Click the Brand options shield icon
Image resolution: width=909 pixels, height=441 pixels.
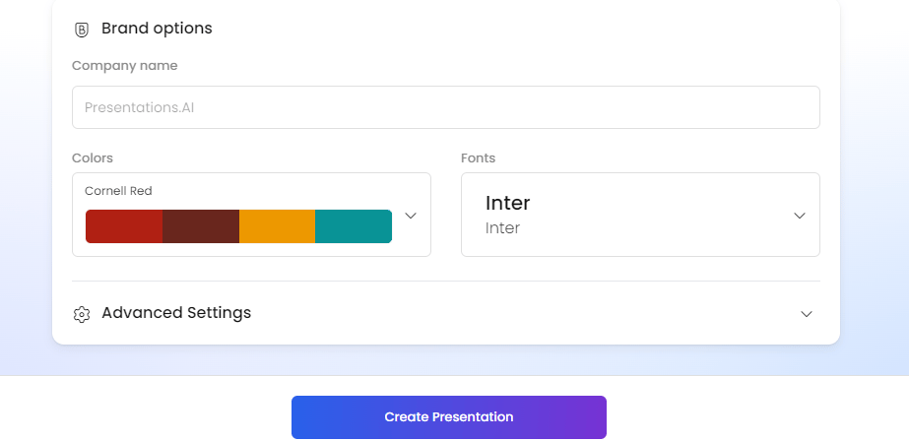pos(82,30)
